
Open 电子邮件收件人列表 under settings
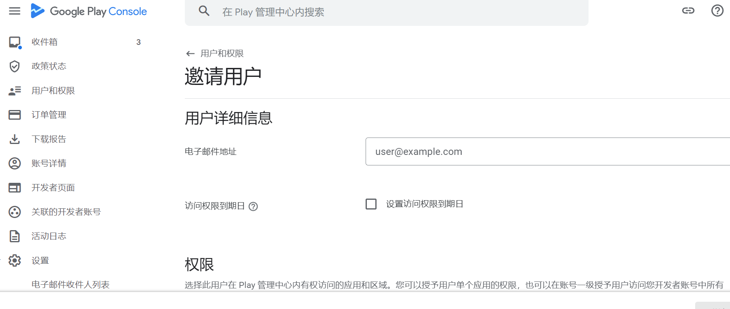pyautogui.click(x=71, y=285)
